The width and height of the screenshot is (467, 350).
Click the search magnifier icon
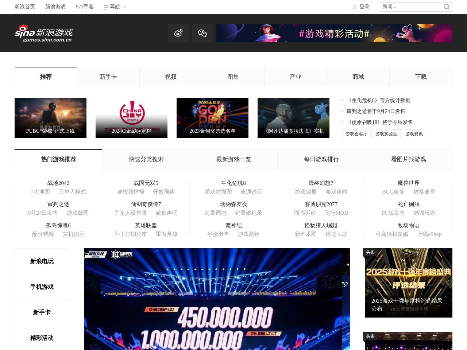click(x=447, y=7)
